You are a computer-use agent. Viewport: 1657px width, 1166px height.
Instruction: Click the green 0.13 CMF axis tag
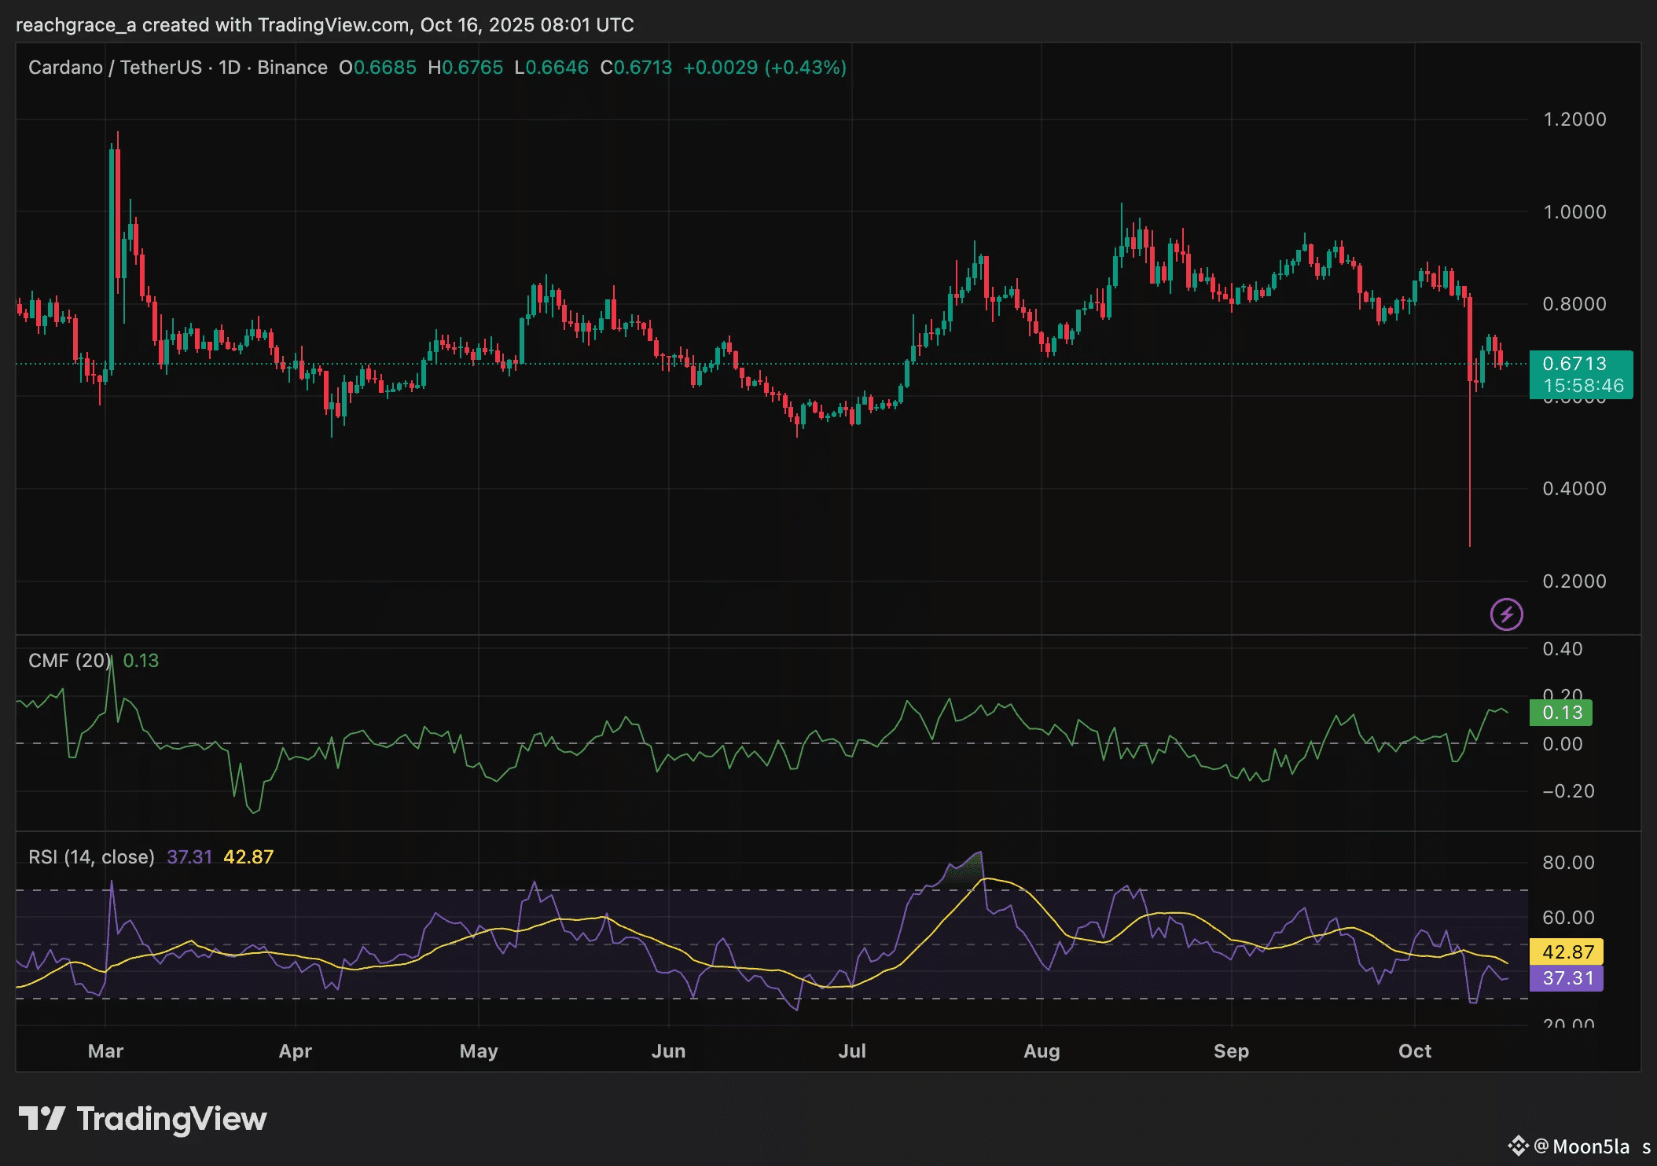(1560, 713)
